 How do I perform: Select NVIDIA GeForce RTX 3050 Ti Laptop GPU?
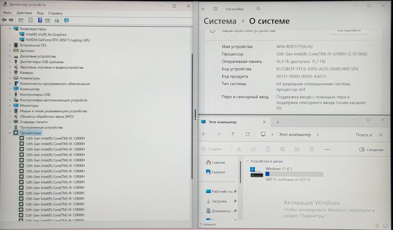[58, 40]
